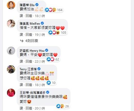The height and width of the screenshot is (111, 134).
Task: Open Terry 江振愷's profile from his name
Action: 28,69
